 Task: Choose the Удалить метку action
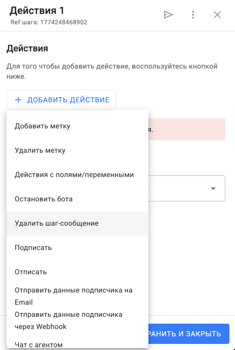(40, 150)
